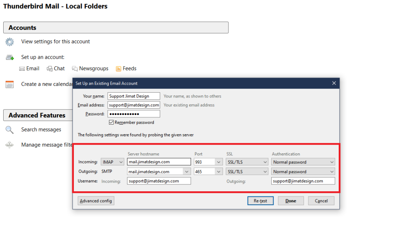Screen dimensions: 409x230
Task: Click the Outgoing username field
Action: (x=303, y=181)
